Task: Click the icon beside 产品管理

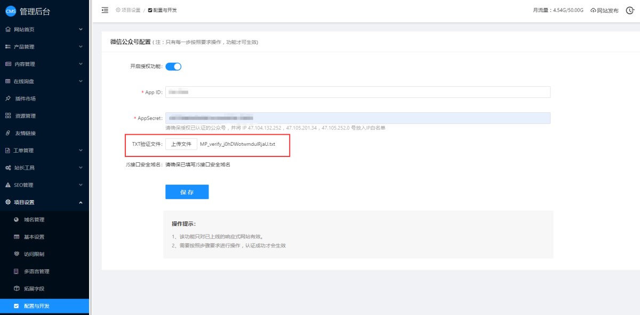Action: point(7,47)
